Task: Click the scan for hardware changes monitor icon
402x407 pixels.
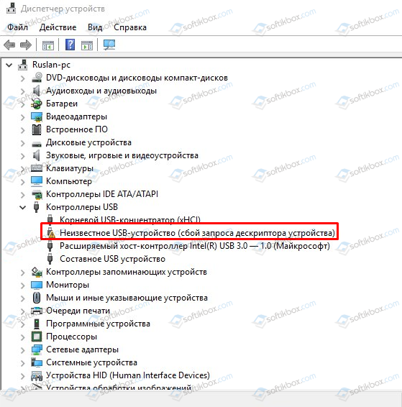Action: [109, 45]
